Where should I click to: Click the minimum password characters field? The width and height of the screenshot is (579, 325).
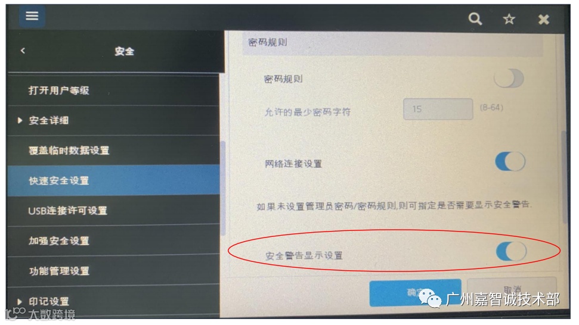point(438,109)
